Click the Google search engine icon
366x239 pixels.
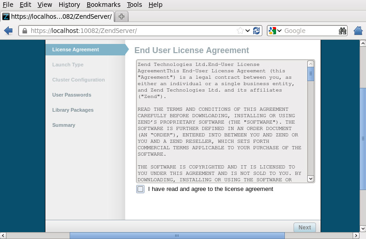(x=272, y=31)
